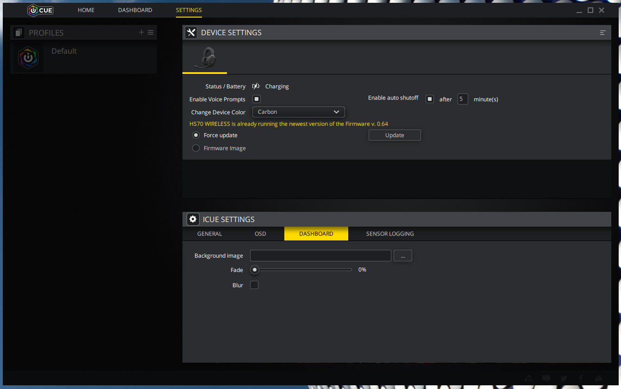
Task: Go to the Home tab
Action: click(x=86, y=10)
